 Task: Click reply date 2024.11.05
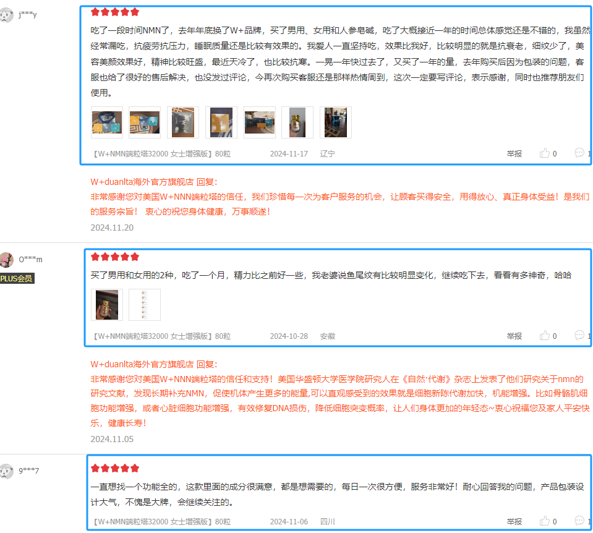112,439
